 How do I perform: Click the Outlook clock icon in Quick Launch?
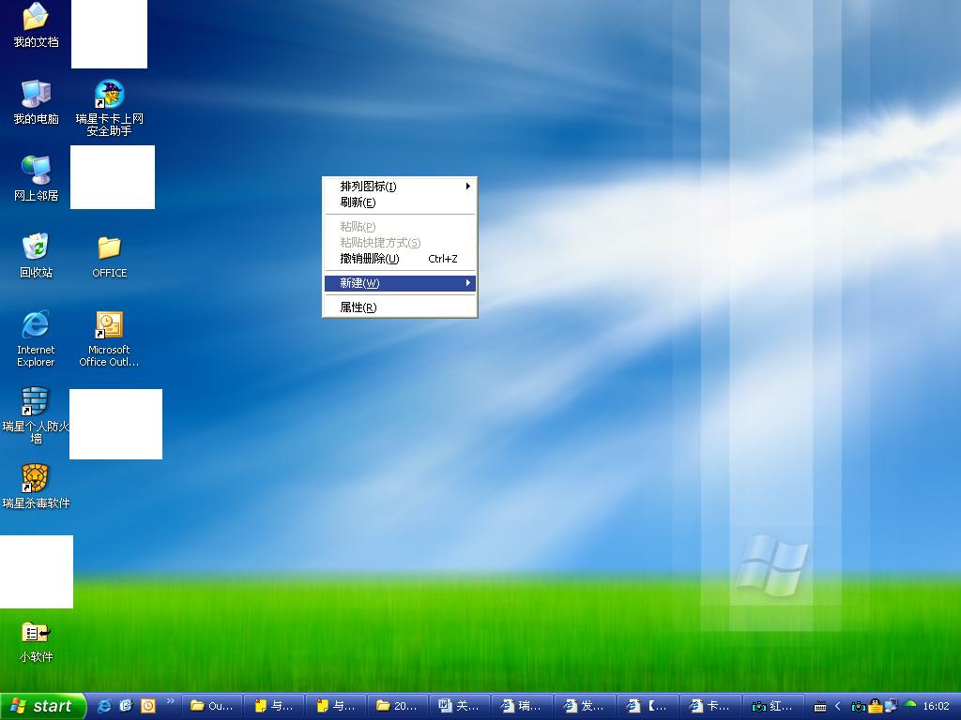point(147,706)
